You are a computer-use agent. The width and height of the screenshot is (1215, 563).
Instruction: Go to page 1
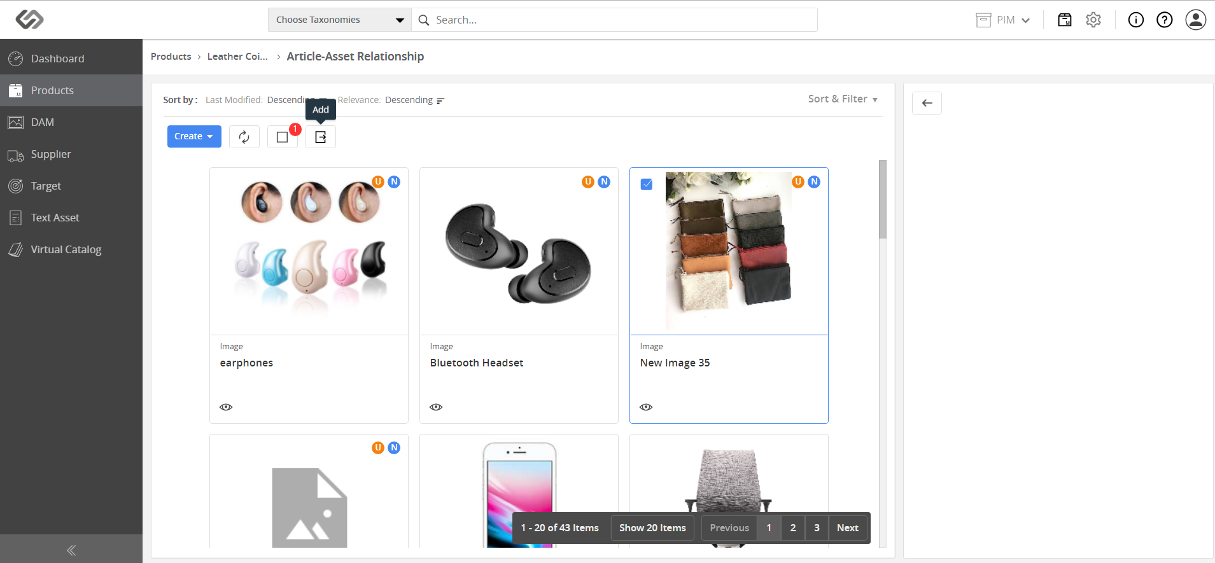(769, 528)
